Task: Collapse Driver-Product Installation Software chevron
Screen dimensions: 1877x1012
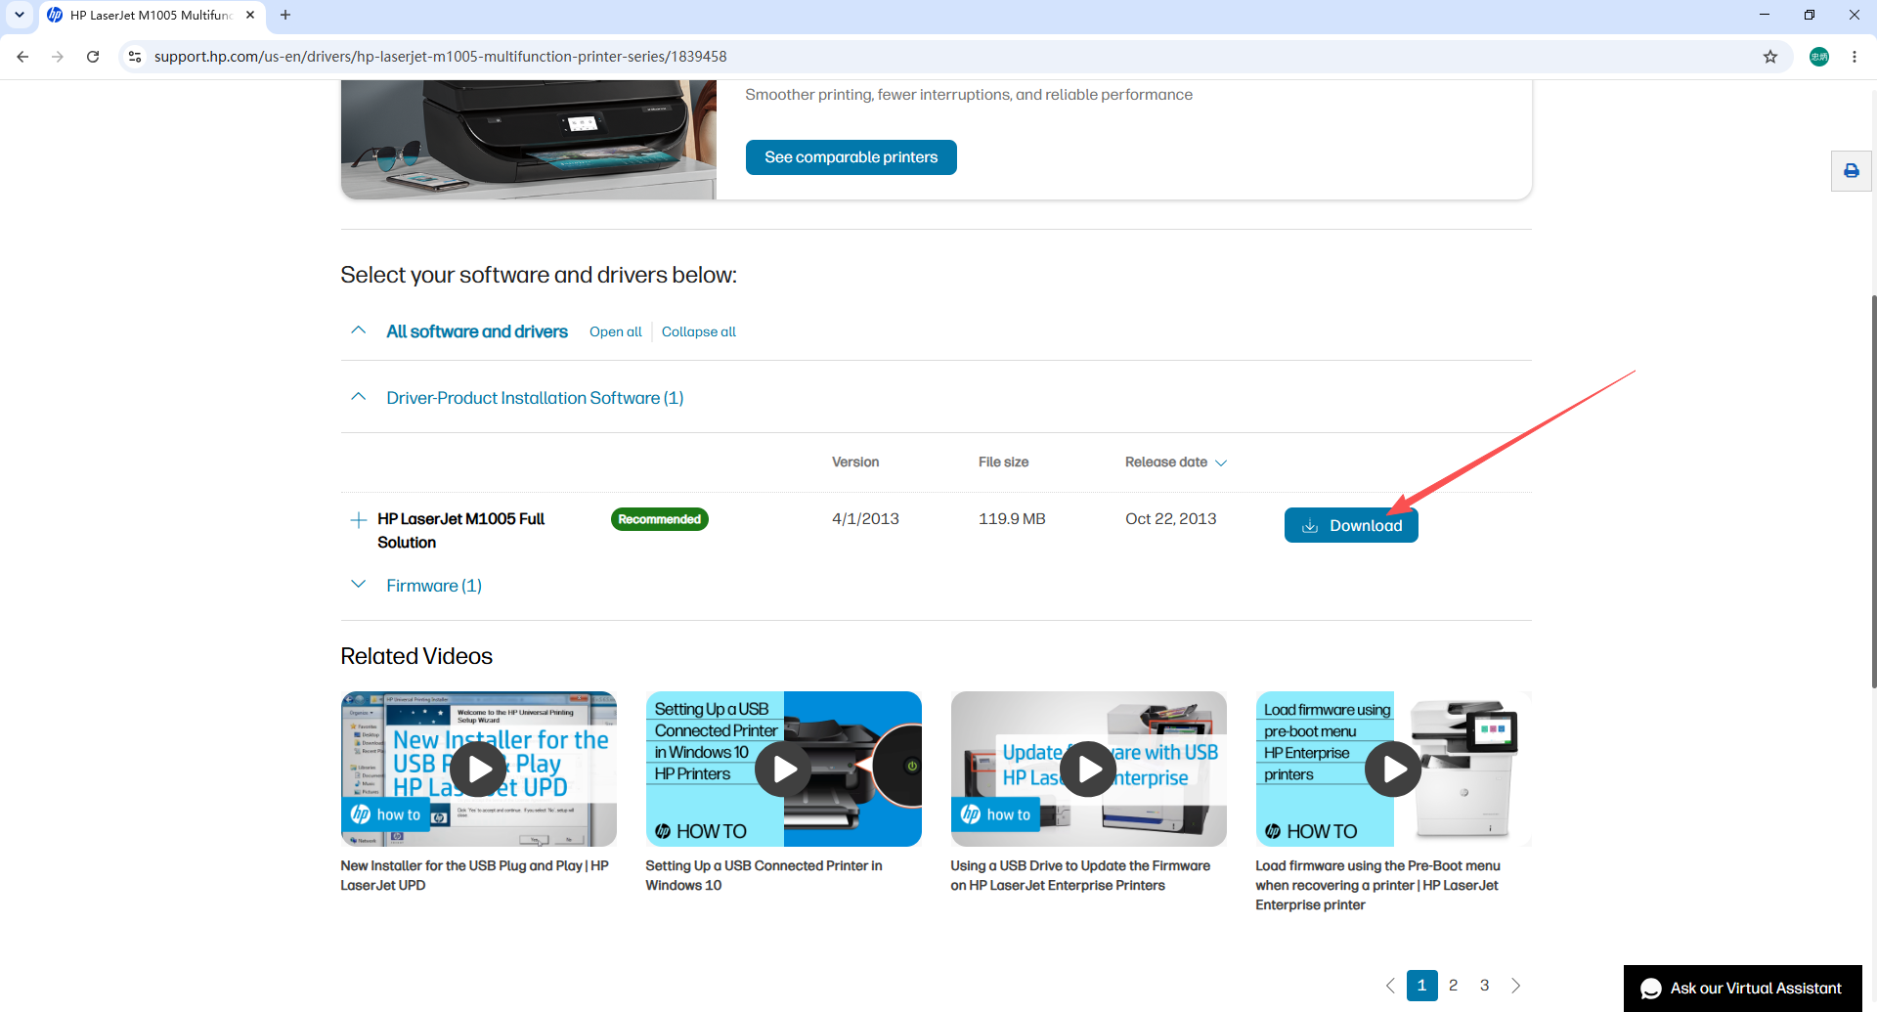Action: click(x=359, y=397)
